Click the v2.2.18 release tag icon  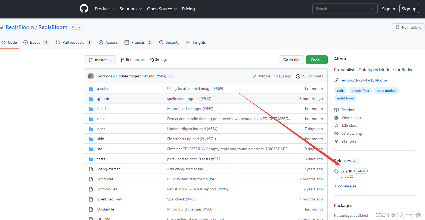(x=337, y=171)
